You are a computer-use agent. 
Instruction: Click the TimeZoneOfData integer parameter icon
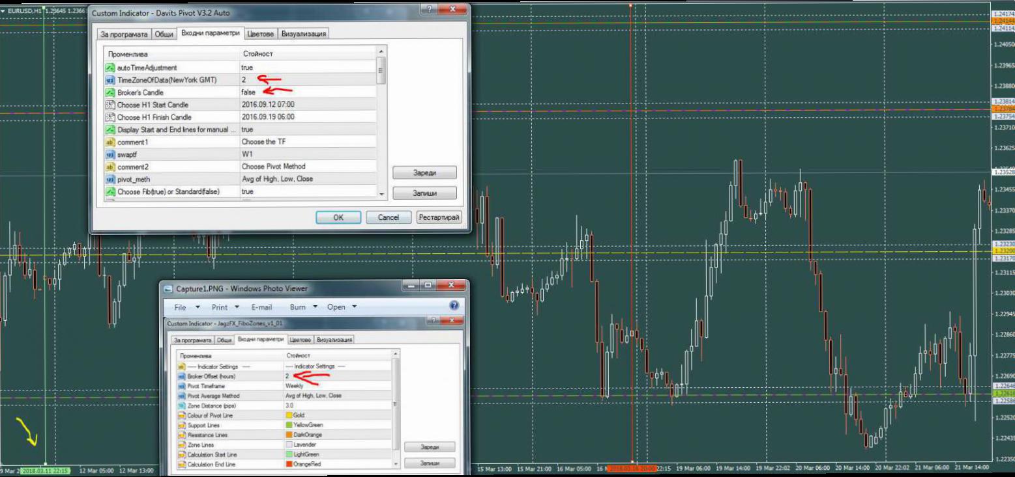tap(110, 80)
